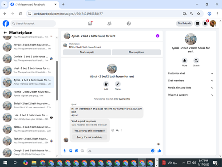Send a thumbs-up like

[159, 151]
